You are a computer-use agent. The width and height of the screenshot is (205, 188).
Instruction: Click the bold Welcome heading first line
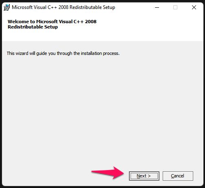pyautogui.click(x=52, y=22)
